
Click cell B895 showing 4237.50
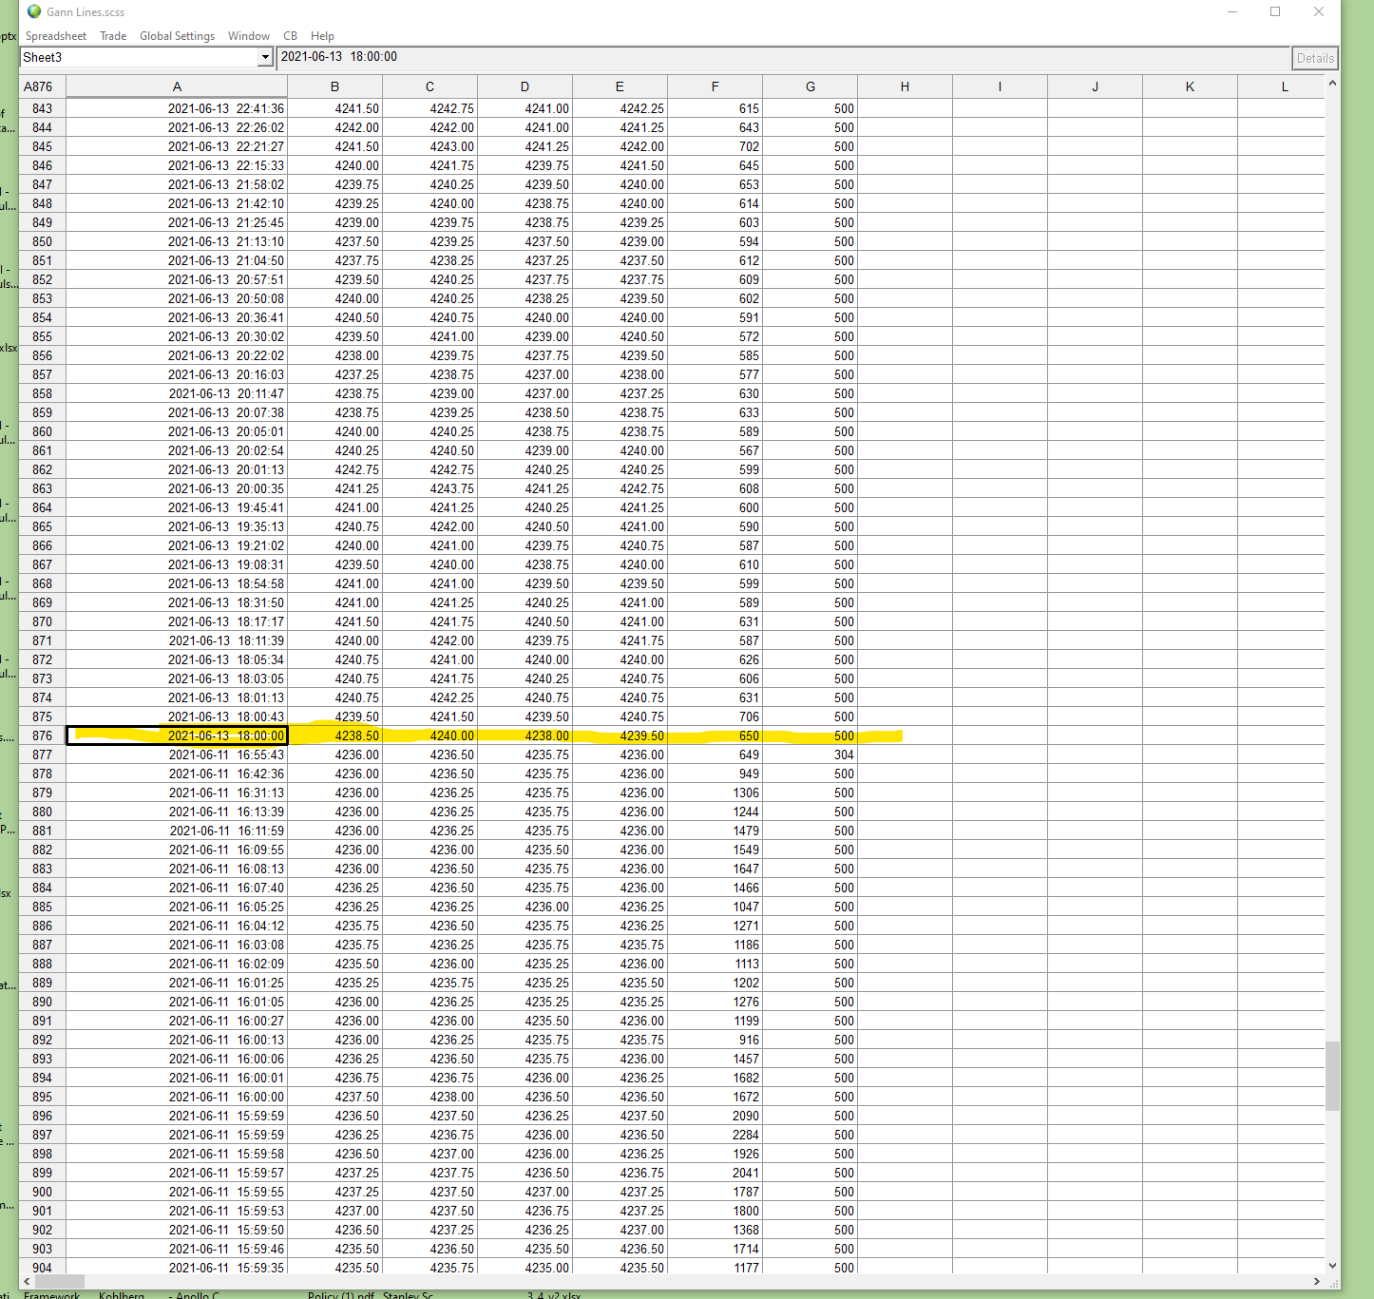click(x=334, y=1097)
